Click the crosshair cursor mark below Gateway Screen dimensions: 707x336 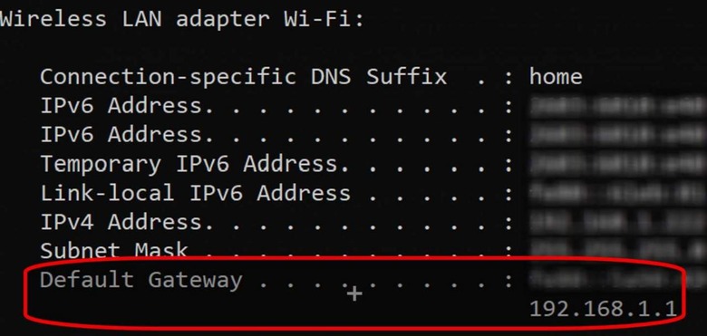click(x=354, y=294)
